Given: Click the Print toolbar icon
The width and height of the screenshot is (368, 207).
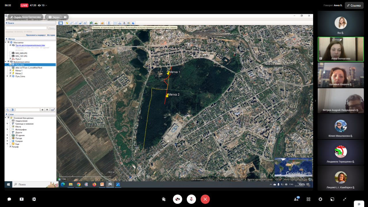Looking at the screenshot, I should [x=120, y=23].
